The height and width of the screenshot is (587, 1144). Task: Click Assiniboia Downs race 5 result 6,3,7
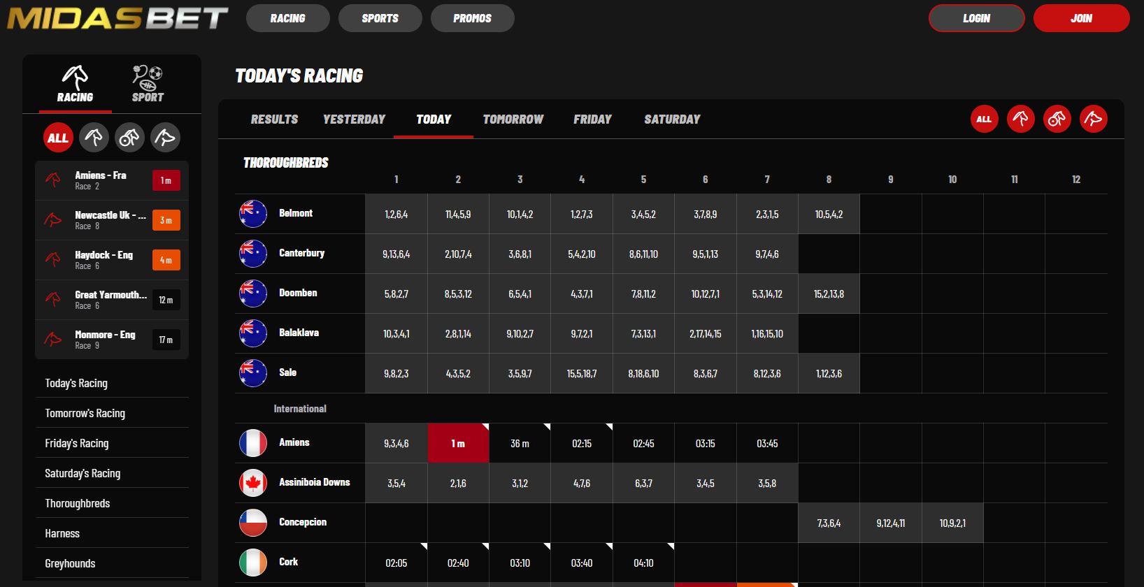pyautogui.click(x=643, y=483)
